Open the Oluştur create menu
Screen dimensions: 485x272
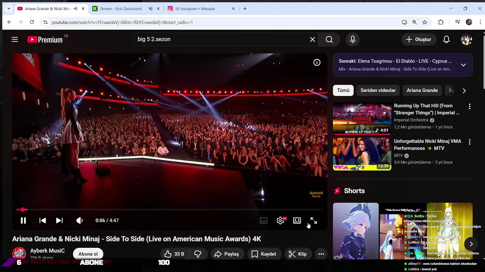(419, 39)
